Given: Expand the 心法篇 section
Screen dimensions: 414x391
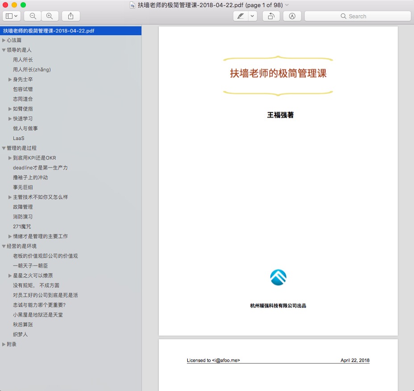Looking at the screenshot, I should tap(4, 40).
